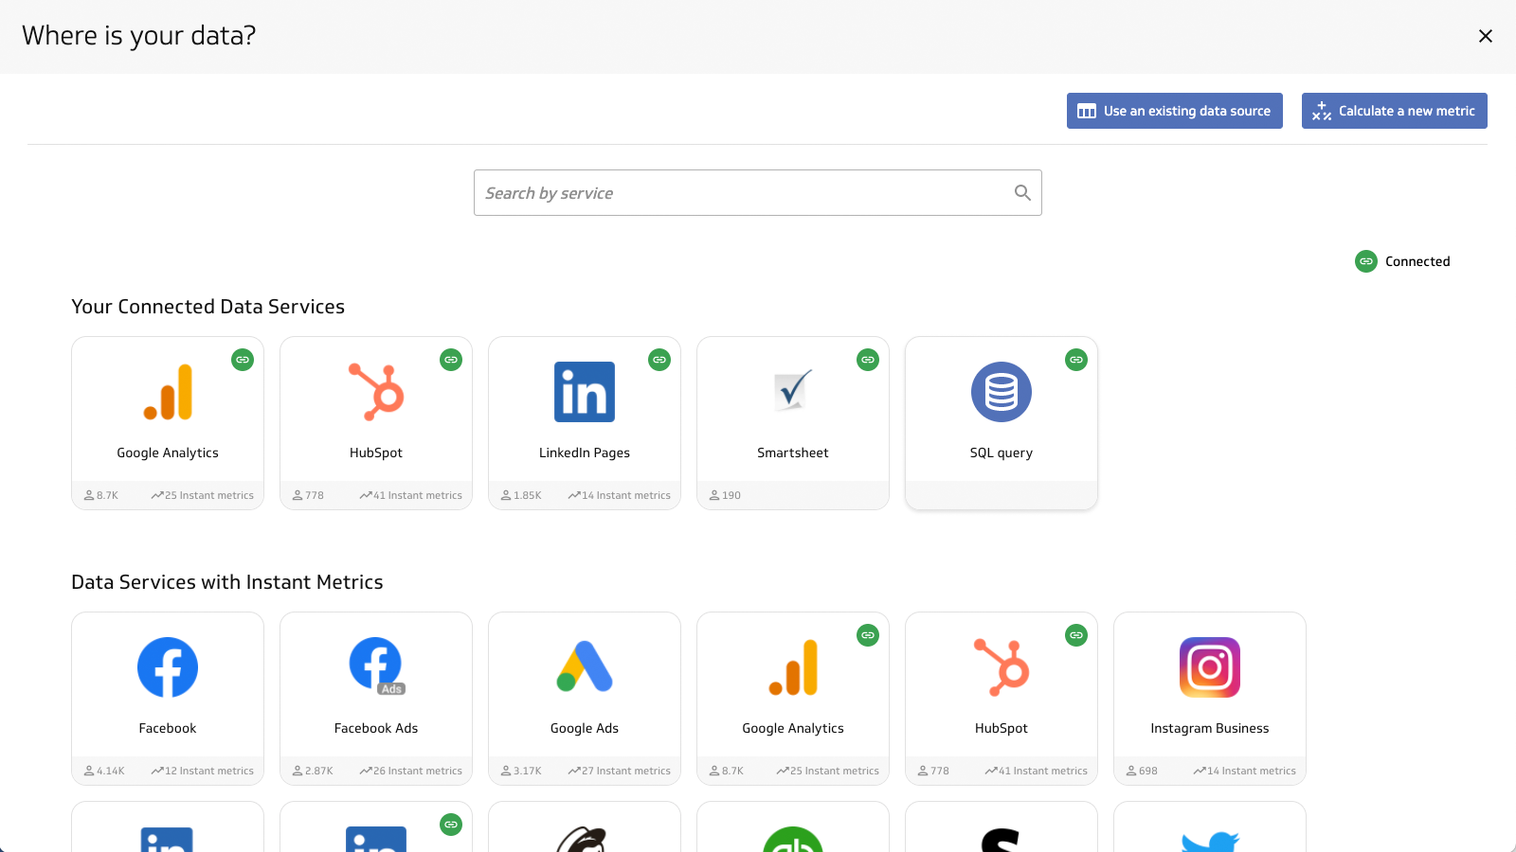Focus the Search by service field
1516x852 pixels.
(x=758, y=193)
